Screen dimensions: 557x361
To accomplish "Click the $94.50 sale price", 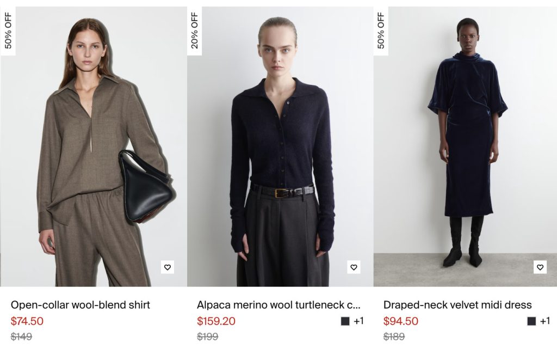I will pos(401,321).
